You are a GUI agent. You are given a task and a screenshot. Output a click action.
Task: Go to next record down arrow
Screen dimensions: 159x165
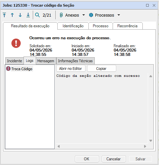[20, 15]
